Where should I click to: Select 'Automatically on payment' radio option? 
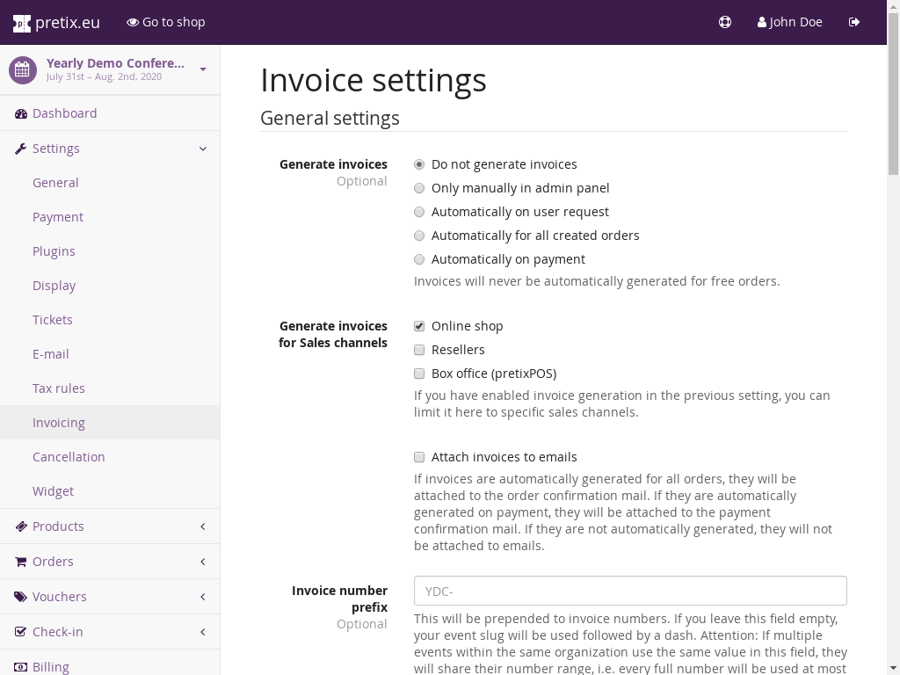coord(419,259)
